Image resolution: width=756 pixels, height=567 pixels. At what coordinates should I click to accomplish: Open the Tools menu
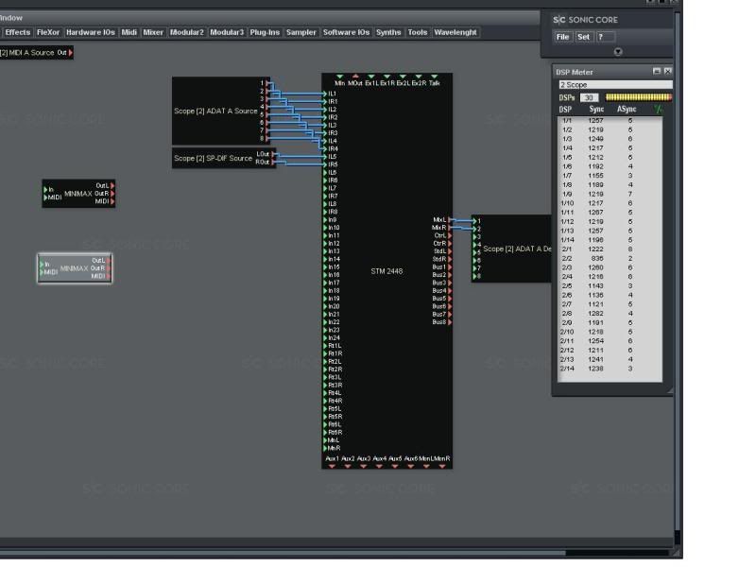click(x=418, y=32)
